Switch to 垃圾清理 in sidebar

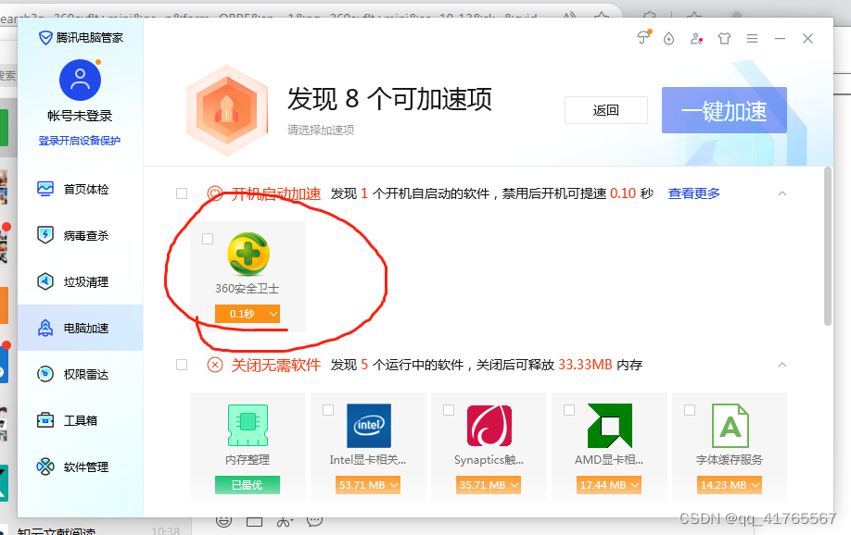click(81, 282)
